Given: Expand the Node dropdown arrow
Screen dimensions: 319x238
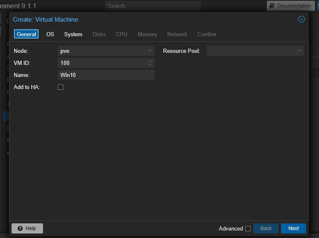Looking at the screenshot, I should pos(150,51).
